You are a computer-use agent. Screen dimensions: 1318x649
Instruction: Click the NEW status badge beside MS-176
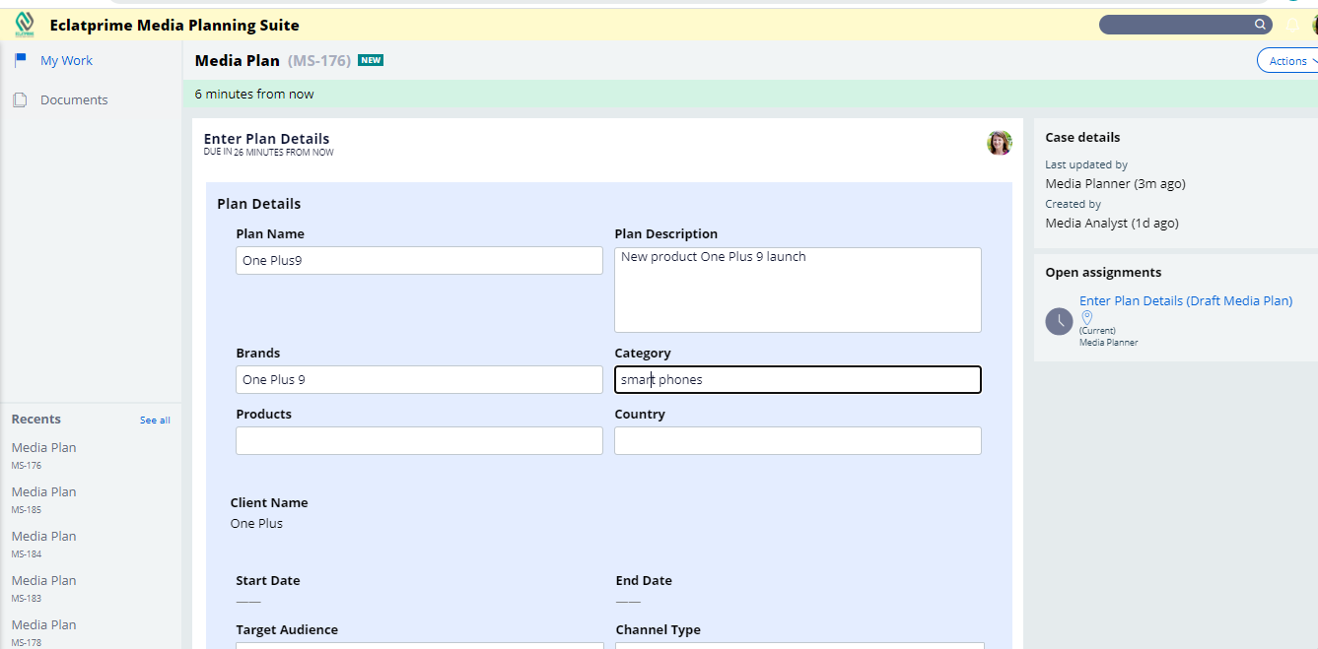pos(371,60)
